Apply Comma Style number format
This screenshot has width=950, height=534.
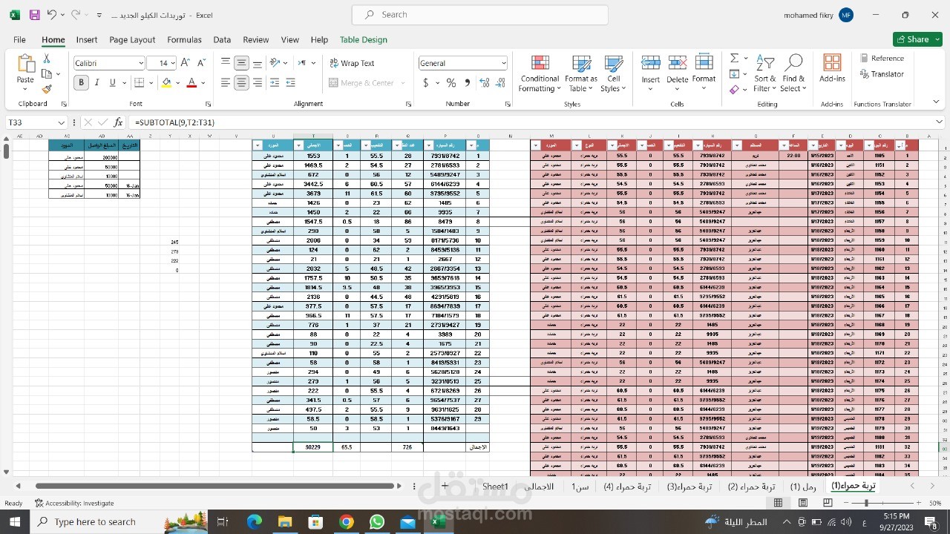(x=467, y=83)
